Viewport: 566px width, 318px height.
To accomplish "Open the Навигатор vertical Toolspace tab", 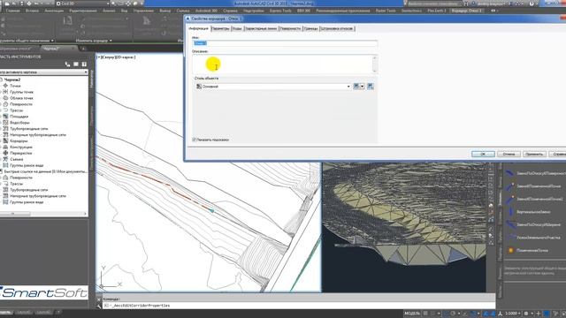I will pos(92,79).
